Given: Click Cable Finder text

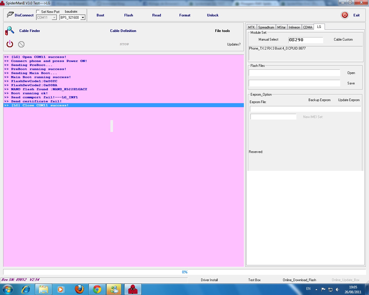Looking at the screenshot, I should point(30,31).
